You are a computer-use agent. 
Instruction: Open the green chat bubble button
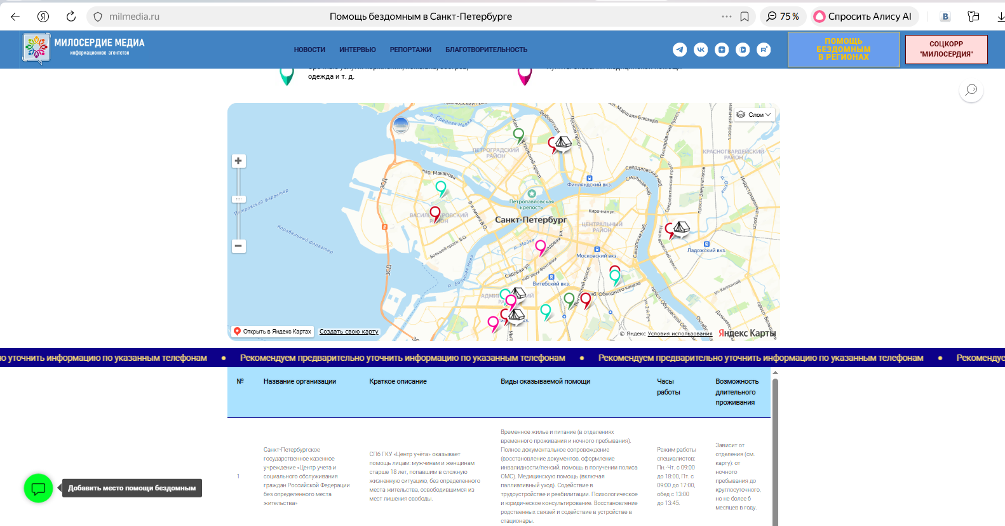tap(38, 489)
